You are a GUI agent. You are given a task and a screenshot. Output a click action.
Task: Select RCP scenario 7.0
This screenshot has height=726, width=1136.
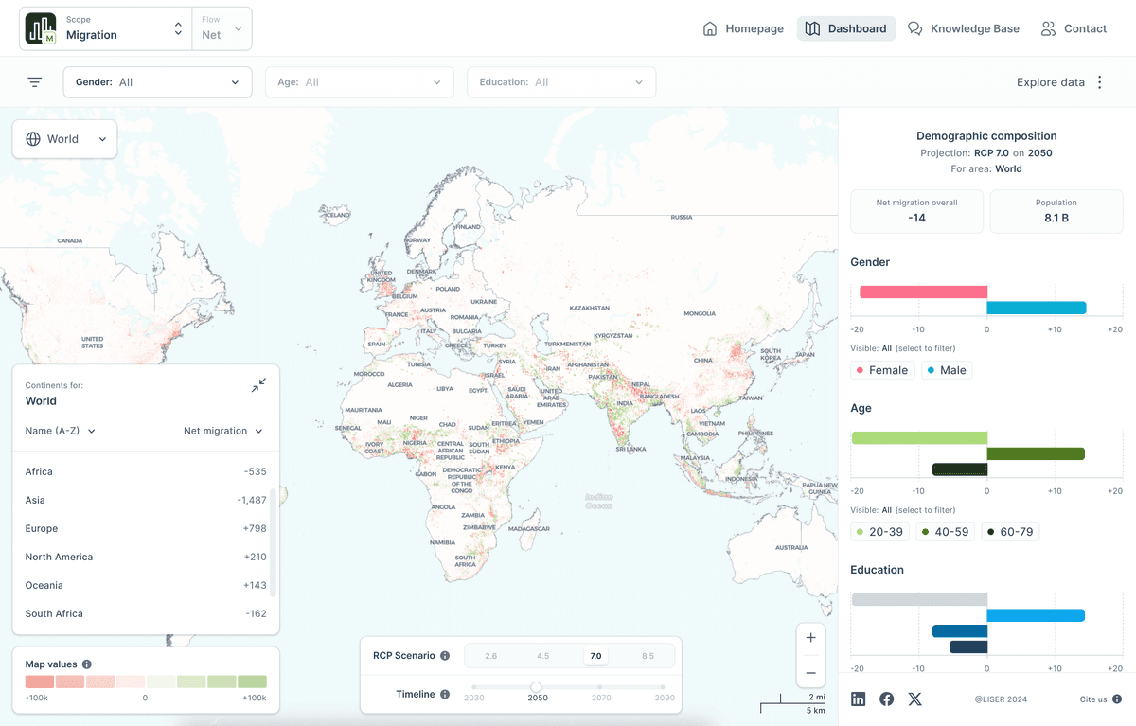pyautogui.click(x=595, y=656)
